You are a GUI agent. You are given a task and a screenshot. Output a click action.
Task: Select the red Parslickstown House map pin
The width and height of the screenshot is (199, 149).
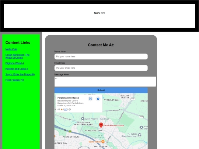click(101, 125)
